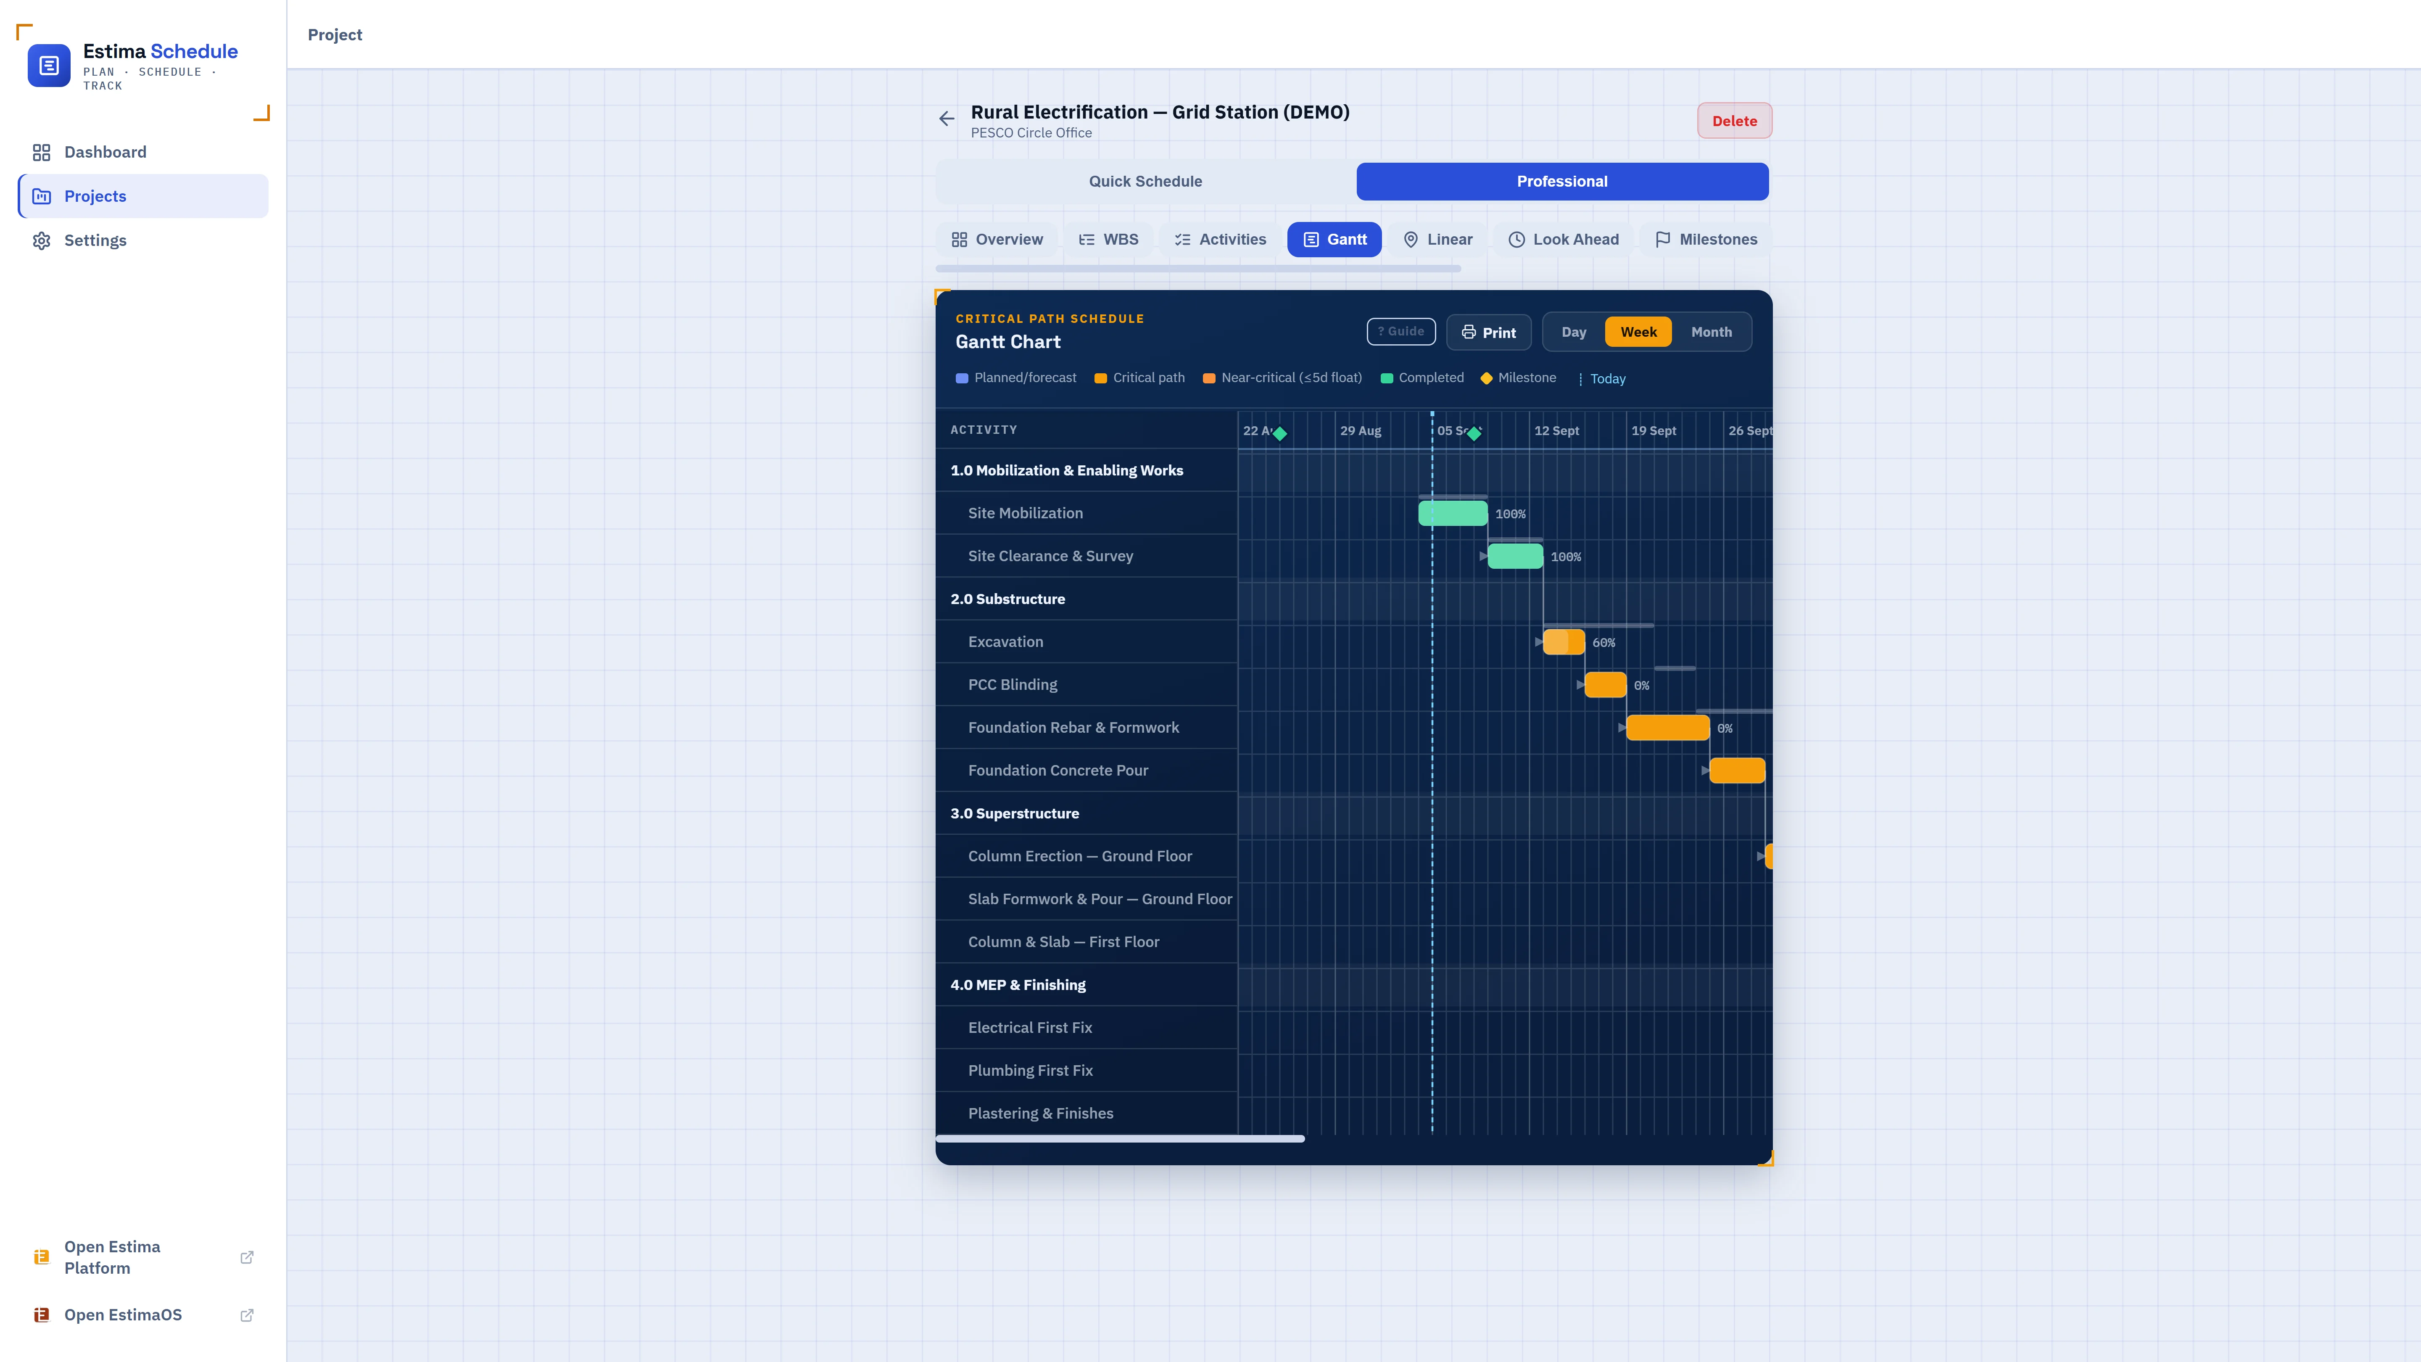This screenshot has width=2421, height=1362.
Task: Navigate to Settings in sidebar
Action: coord(143,240)
